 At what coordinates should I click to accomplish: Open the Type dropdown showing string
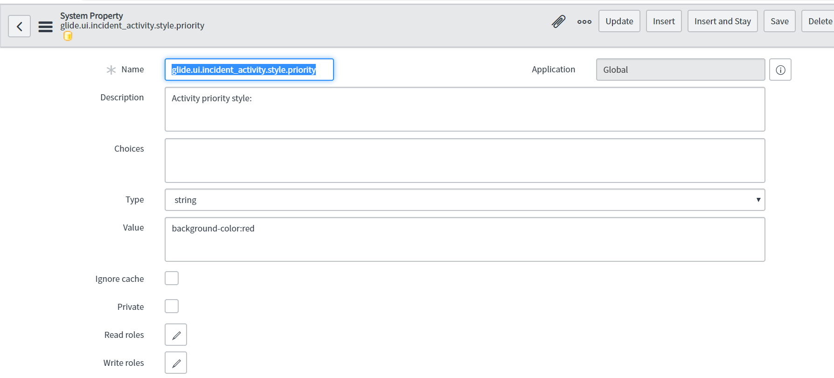pyautogui.click(x=465, y=200)
